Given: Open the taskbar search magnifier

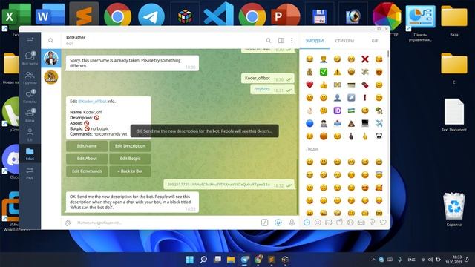Looking at the screenshot, I should [x=203, y=260].
